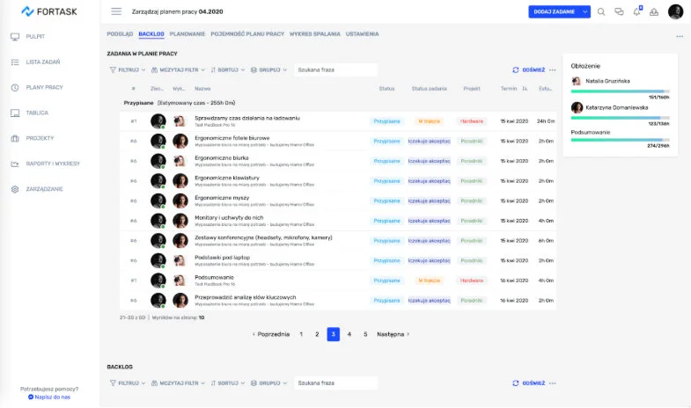691x408 pixels.
Task: Follow the Napisz do nas help link
Action: click(x=53, y=397)
